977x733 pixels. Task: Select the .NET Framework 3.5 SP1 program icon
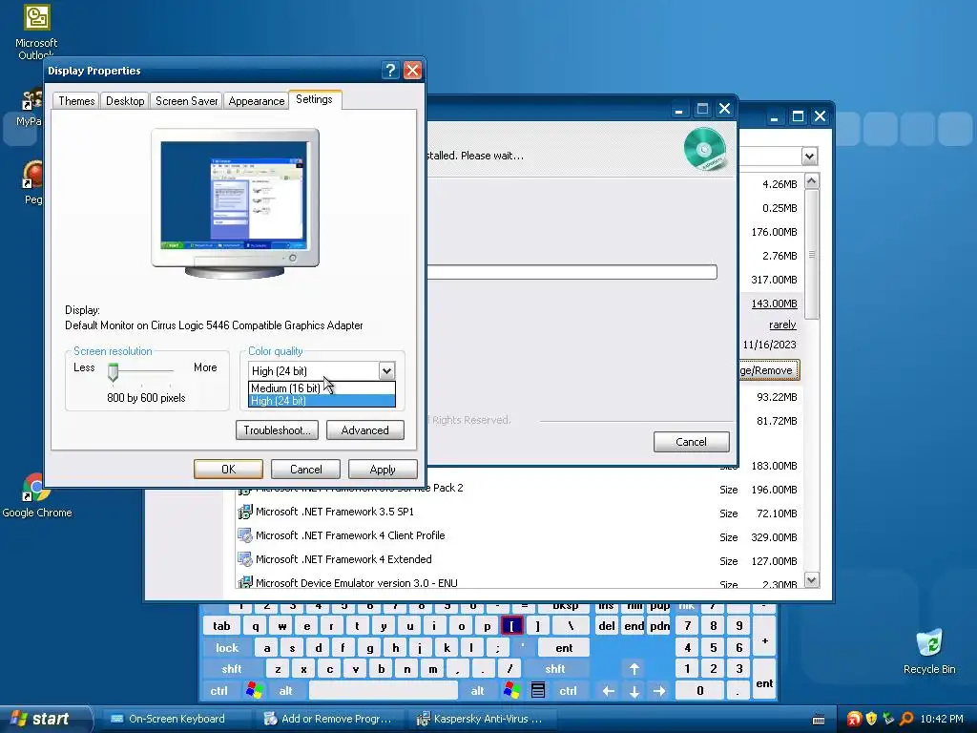(245, 512)
